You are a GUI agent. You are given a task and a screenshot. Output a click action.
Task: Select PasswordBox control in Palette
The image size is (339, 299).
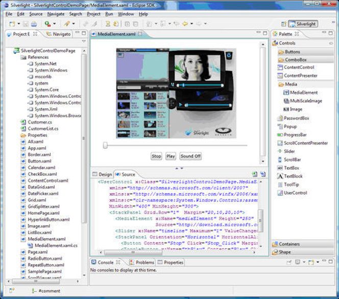(x=293, y=118)
